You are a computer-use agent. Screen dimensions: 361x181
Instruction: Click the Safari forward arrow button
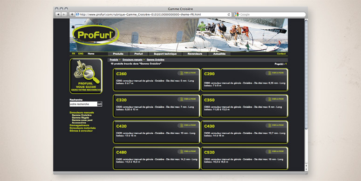(x=64, y=14)
